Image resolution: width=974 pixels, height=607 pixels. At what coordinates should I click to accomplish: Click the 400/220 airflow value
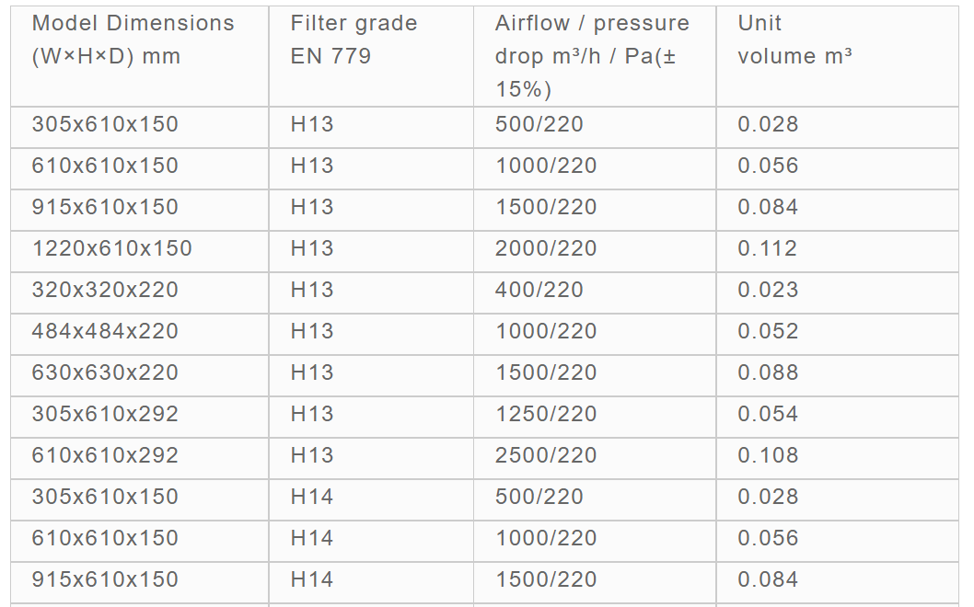[539, 290]
